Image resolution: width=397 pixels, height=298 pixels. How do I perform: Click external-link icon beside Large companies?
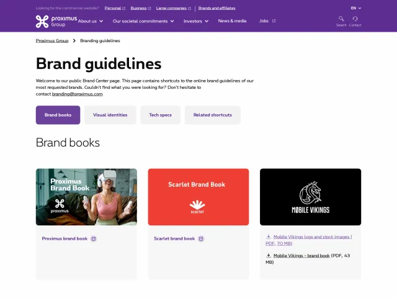coord(189,8)
